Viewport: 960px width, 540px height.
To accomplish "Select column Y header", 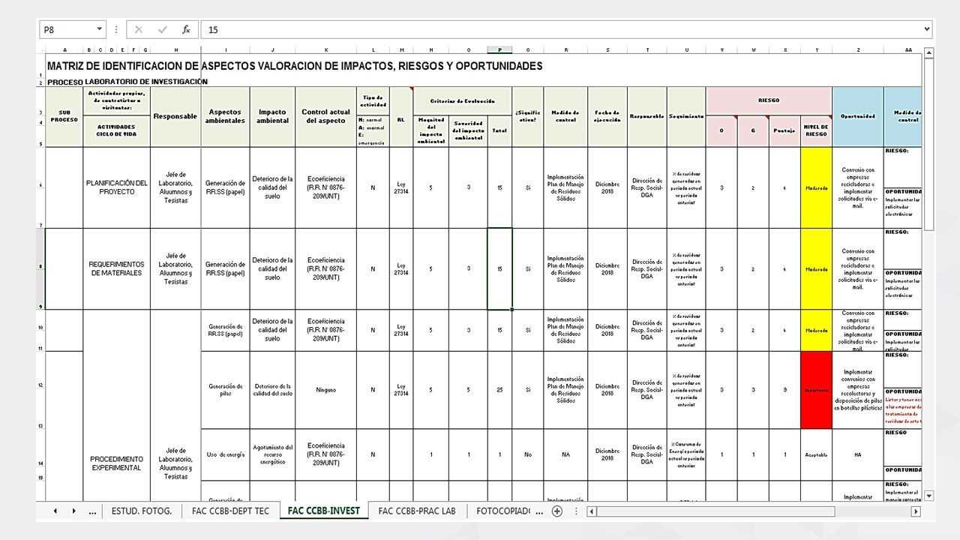I will click(x=816, y=50).
